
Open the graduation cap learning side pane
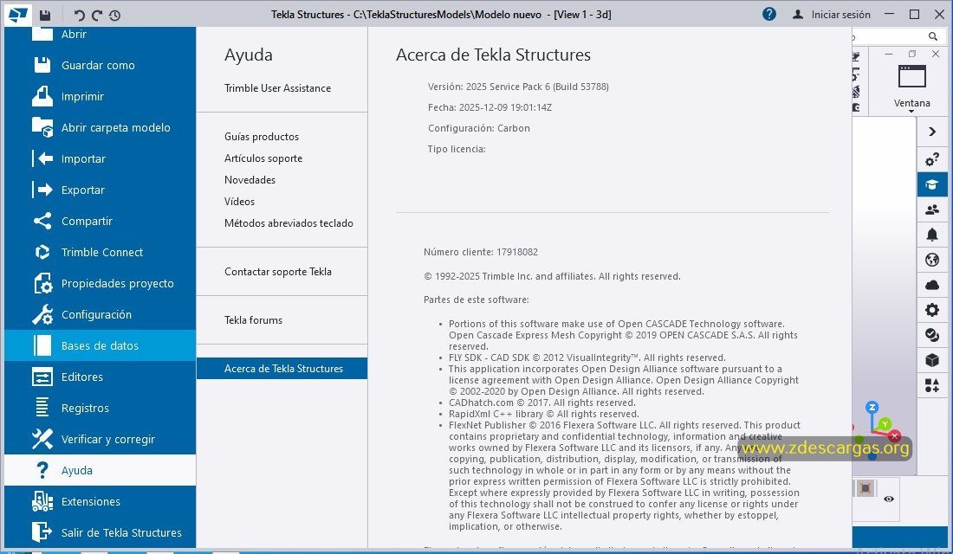(932, 184)
